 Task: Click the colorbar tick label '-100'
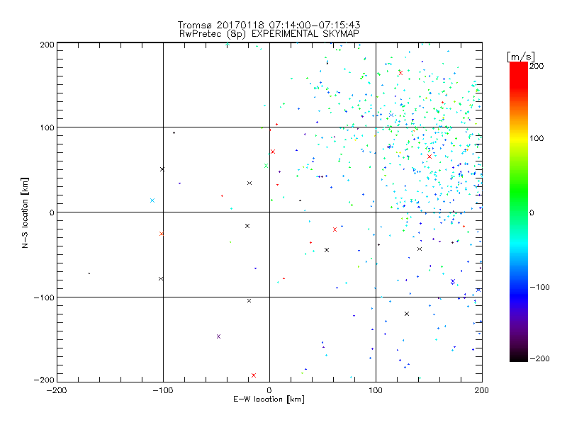(x=539, y=287)
